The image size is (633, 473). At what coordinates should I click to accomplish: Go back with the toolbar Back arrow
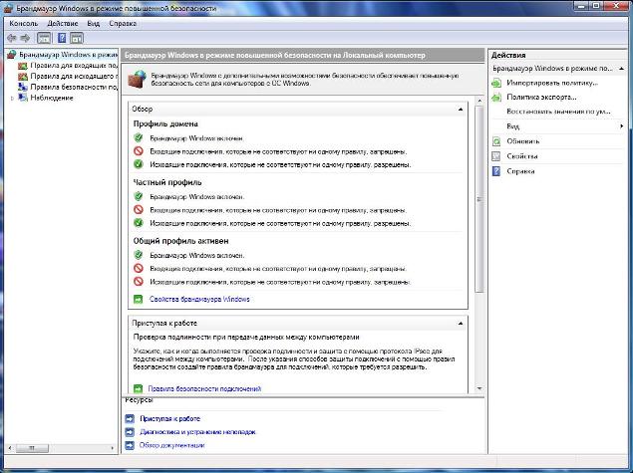coord(12,38)
